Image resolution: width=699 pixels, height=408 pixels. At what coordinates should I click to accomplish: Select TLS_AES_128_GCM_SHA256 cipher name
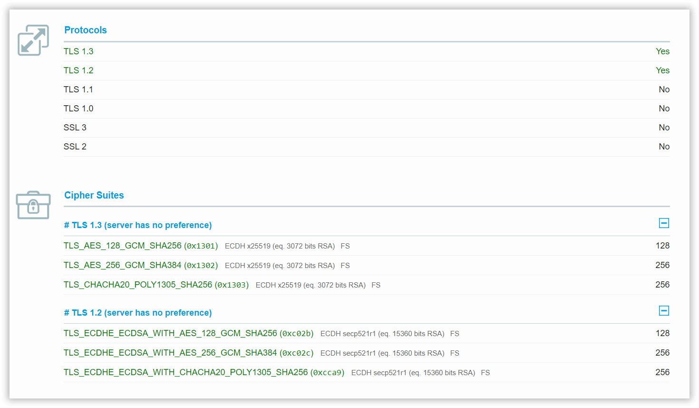click(x=123, y=246)
